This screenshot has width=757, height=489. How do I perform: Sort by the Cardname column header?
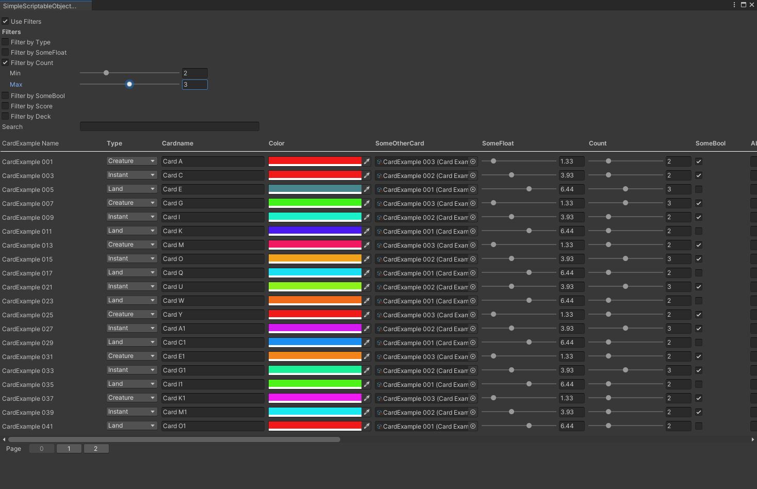tap(177, 143)
